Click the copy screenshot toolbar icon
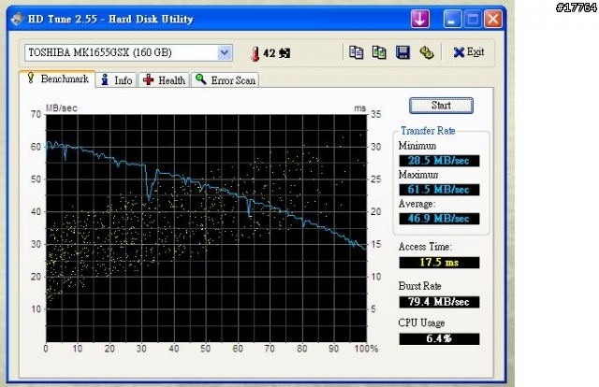The width and height of the screenshot is (599, 387). tap(379, 52)
